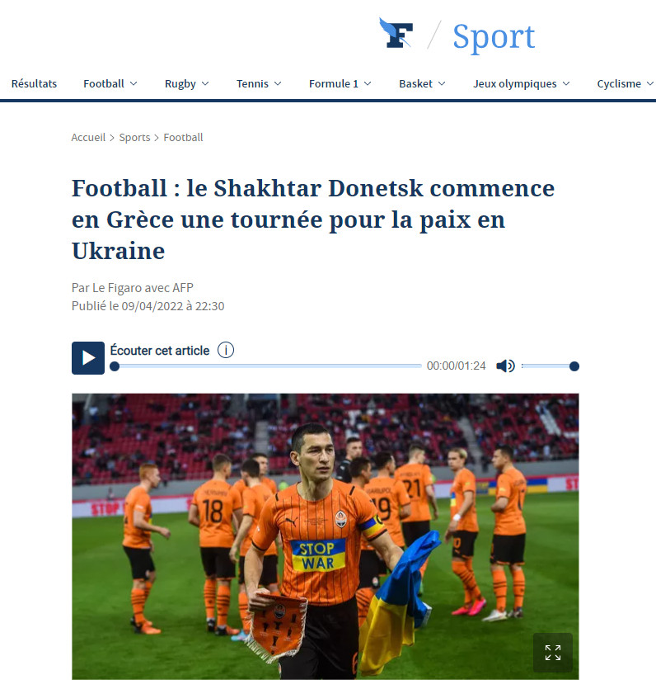The height and width of the screenshot is (689, 656).
Task: Open the audio info icon
Action: pos(226,350)
